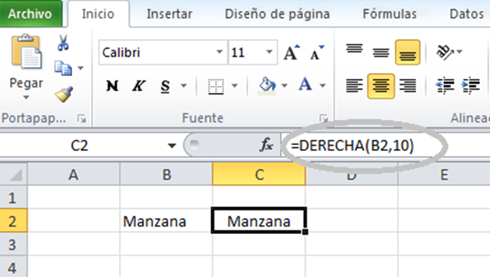Toggle Italic (K) formatting

point(138,86)
